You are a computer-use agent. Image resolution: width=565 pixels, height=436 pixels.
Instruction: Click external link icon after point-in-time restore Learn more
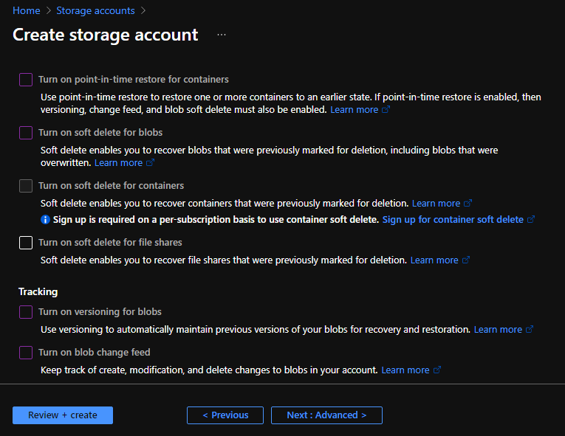click(386, 110)
